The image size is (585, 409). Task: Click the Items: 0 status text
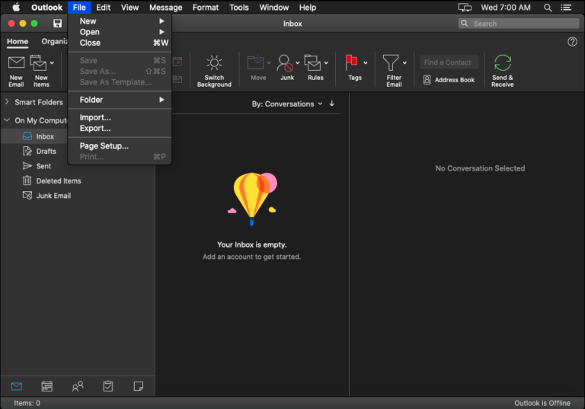27,403
